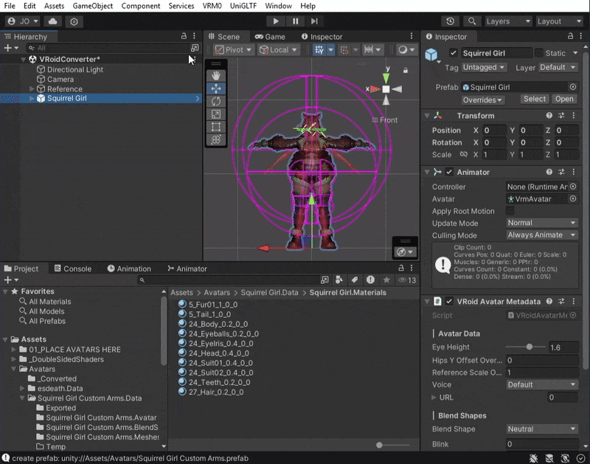Click the game object cube icon in Inspector
This screenshot has width=590, height=464.
tap(431, 55)
